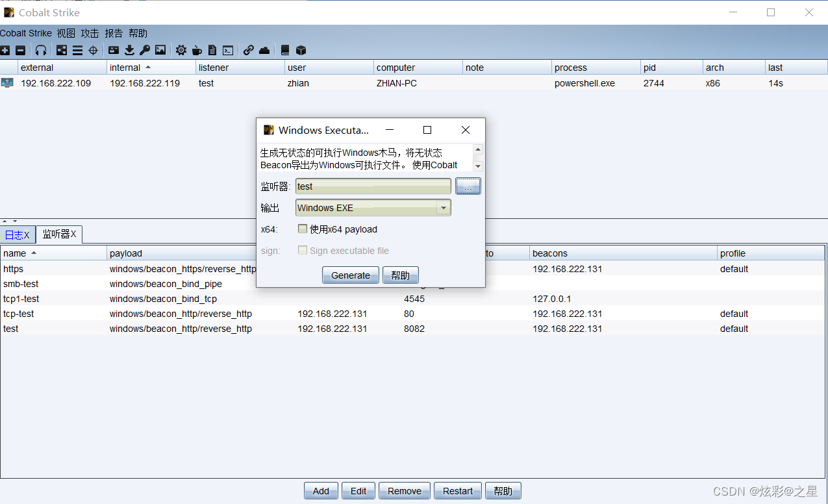Click the Add listener button
The image size is (828, 504).
click(x=321, y=491)
